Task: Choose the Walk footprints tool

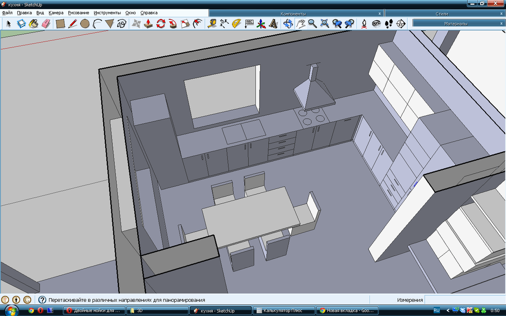Action: [389, 24]
